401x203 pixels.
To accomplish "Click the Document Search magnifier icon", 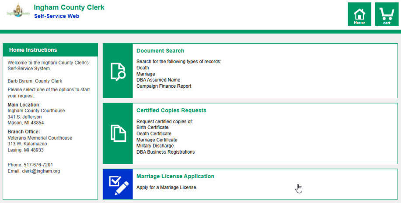I will 118,71.
